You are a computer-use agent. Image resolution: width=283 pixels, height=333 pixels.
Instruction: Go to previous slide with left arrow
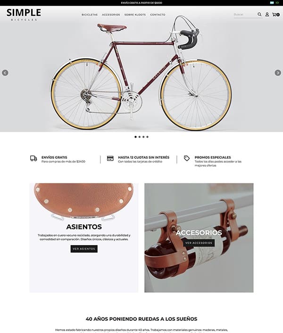[x=5, y=73]
